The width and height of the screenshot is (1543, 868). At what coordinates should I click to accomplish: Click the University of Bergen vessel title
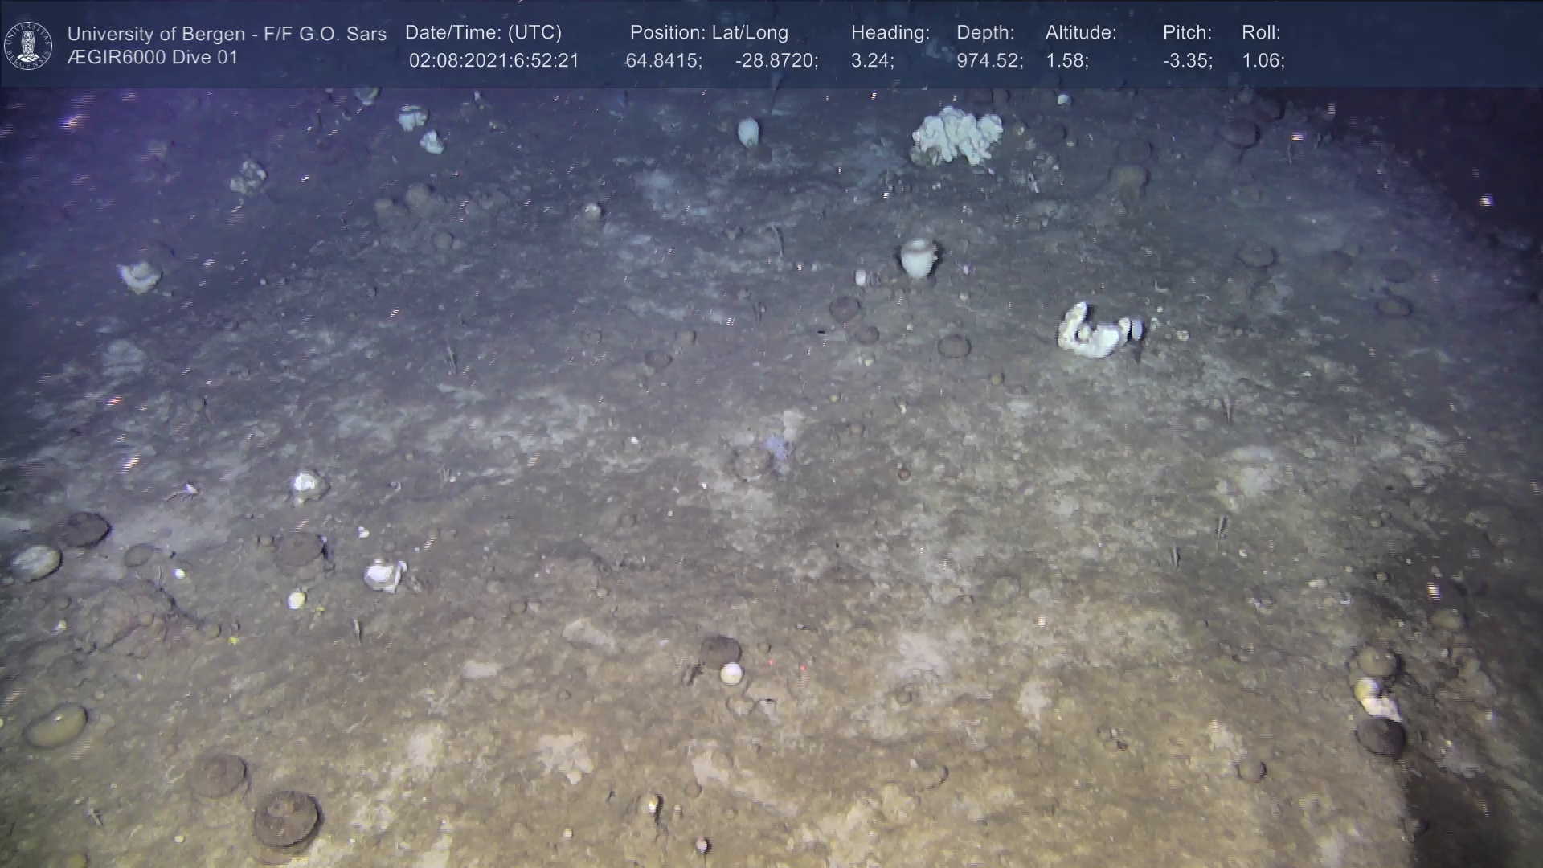pos(227,34)
